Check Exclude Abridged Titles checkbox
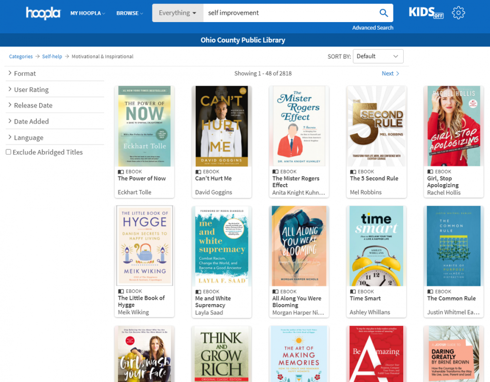 [8, 152]
